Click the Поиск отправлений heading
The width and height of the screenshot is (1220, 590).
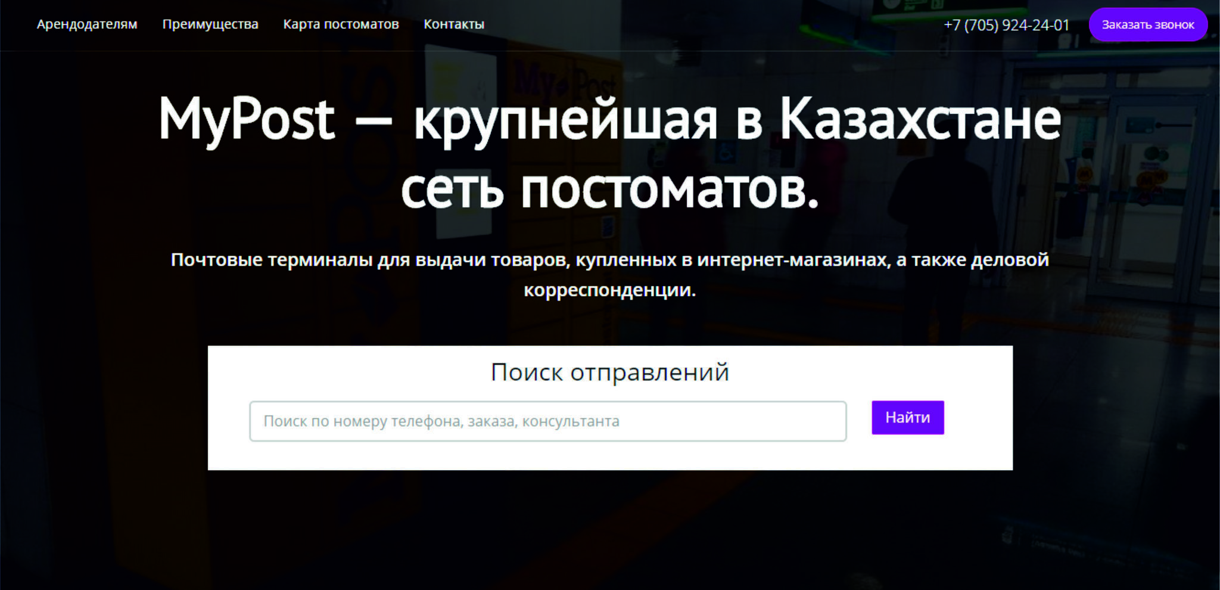click(x=610, y=372)
